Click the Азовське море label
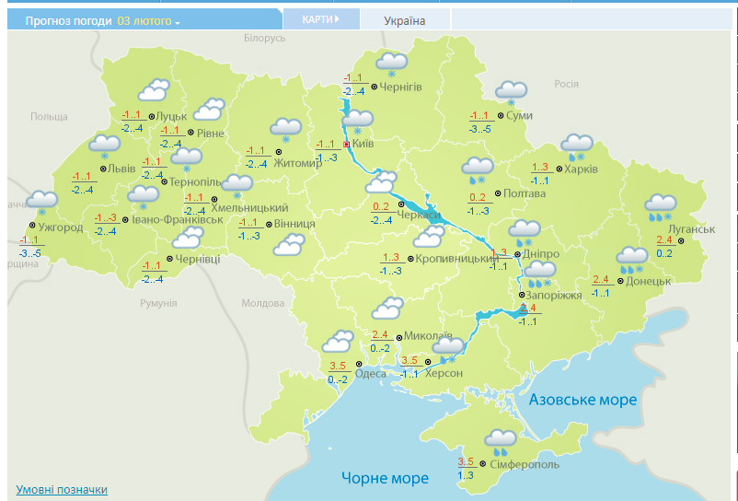The image size is (738, 501). click(582, 400)
